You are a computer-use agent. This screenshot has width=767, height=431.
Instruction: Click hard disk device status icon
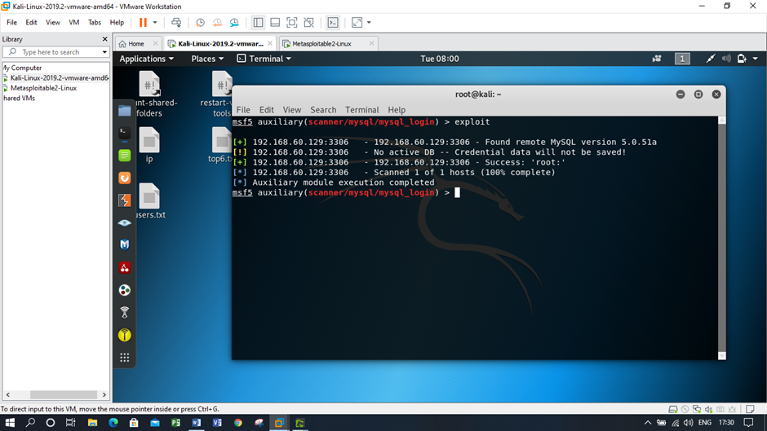click(x=673, y=409)
